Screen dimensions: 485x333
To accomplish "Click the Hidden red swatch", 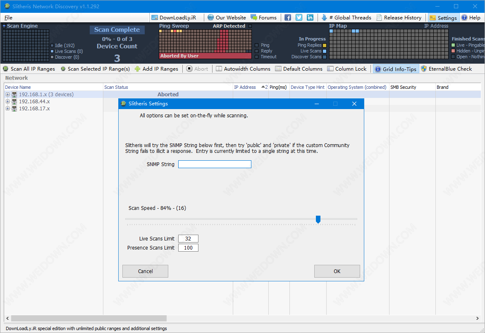I will click(x=453, y=51).
